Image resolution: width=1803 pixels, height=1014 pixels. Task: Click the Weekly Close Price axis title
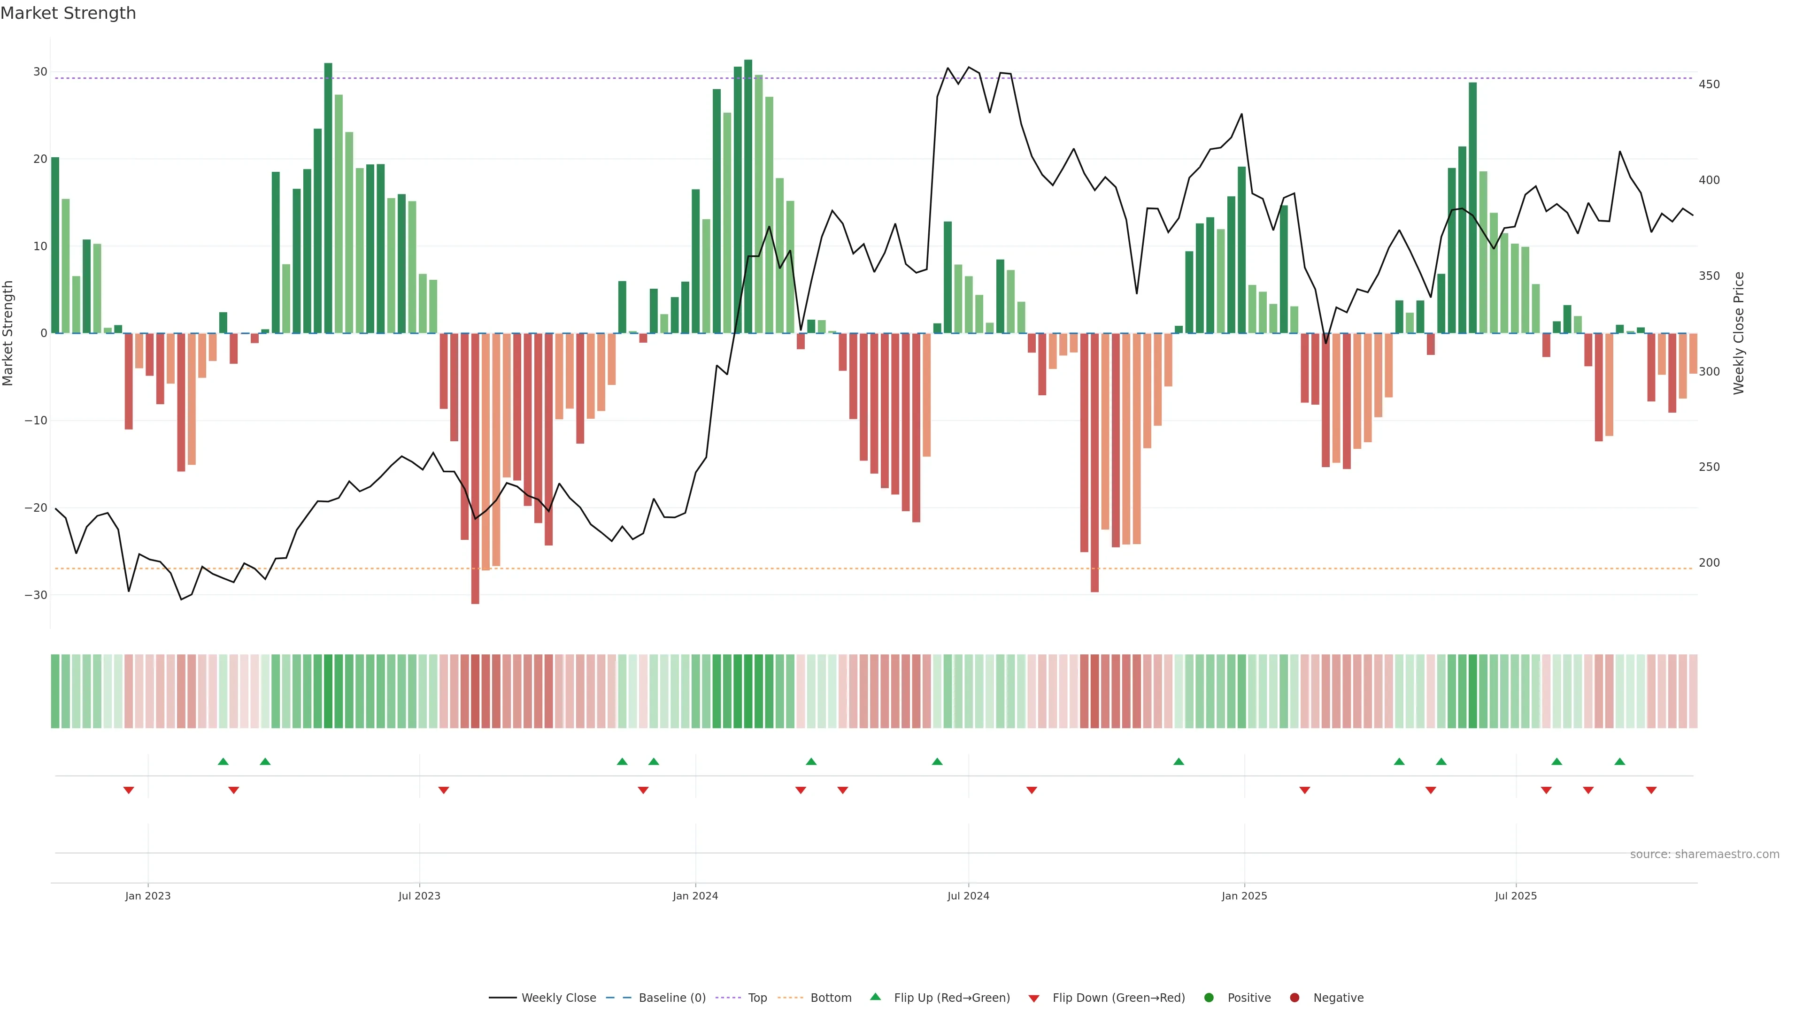click(x=1739, y=333)
